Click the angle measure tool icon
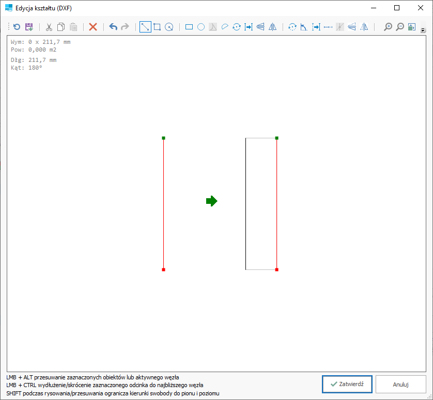The image size is (433, 400). click(304, 27)
